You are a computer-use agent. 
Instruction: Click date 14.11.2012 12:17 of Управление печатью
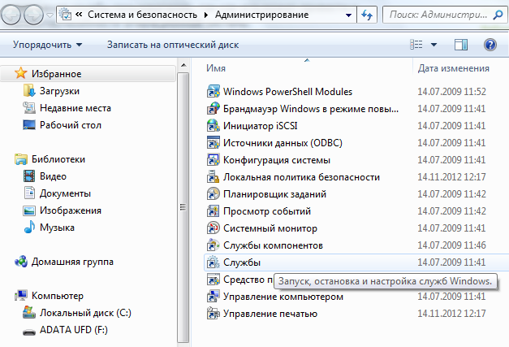click(x=451, y=313)
